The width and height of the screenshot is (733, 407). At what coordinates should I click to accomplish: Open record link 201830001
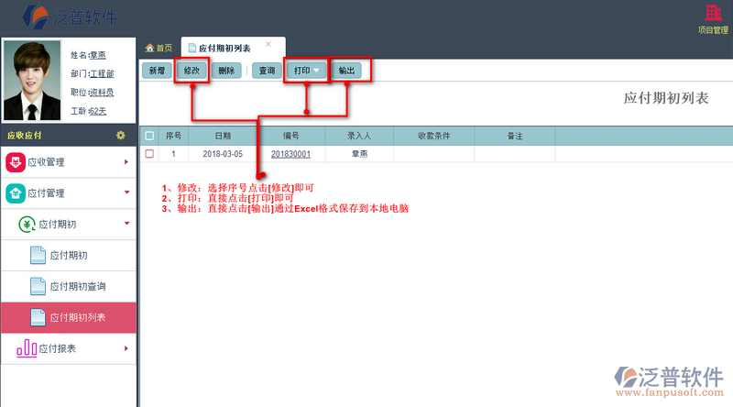[290, 153]
